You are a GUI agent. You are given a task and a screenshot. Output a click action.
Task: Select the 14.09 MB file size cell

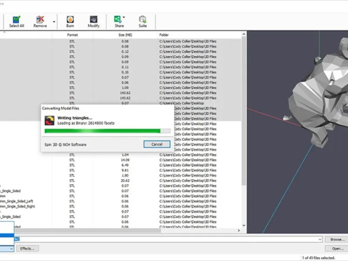point(125,160)
